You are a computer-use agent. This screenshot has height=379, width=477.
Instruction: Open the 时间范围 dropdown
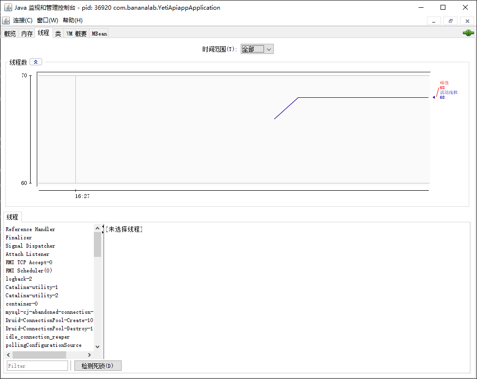pos(257,49)
